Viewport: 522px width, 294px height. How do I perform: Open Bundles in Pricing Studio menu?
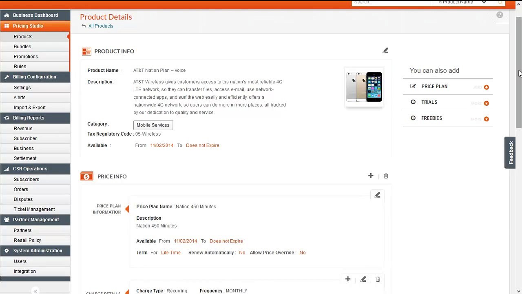22,47
